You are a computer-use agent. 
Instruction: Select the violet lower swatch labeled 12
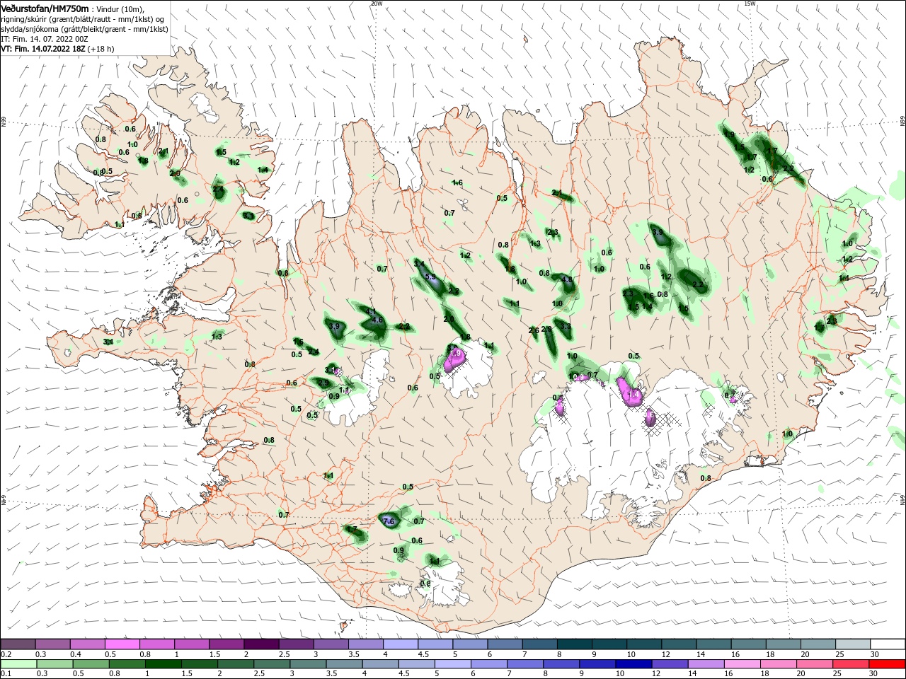[669, 664]
